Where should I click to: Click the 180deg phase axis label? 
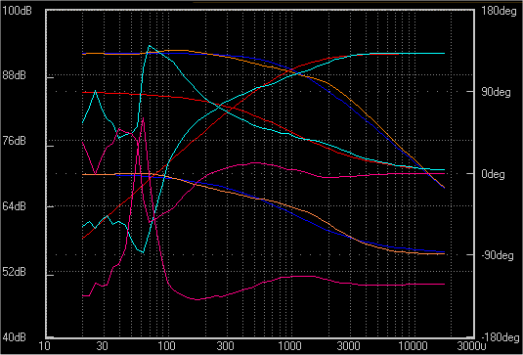499,11
